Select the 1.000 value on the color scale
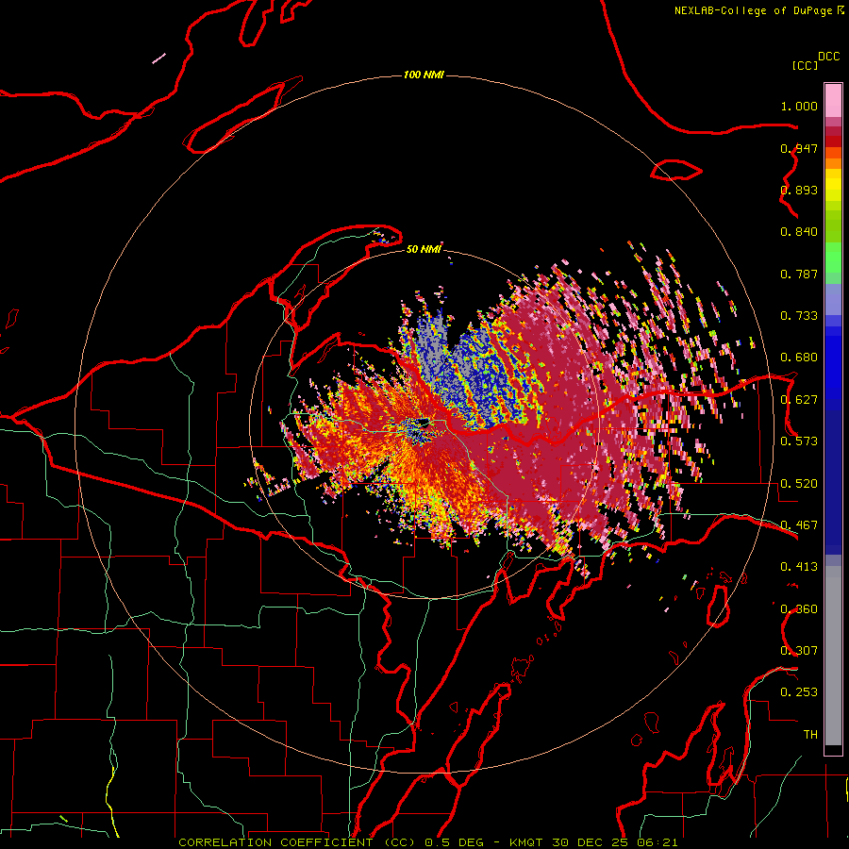The image size is (849, 849). [799, 106]
